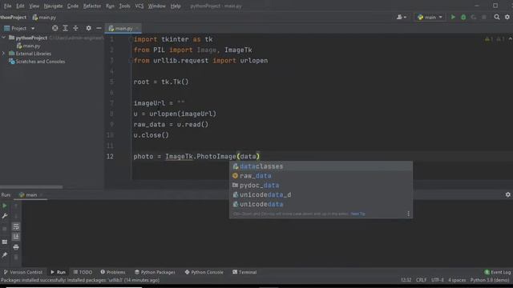Open the user account icon dropdown
Screen dimensions: 513x288
point(402,17)
